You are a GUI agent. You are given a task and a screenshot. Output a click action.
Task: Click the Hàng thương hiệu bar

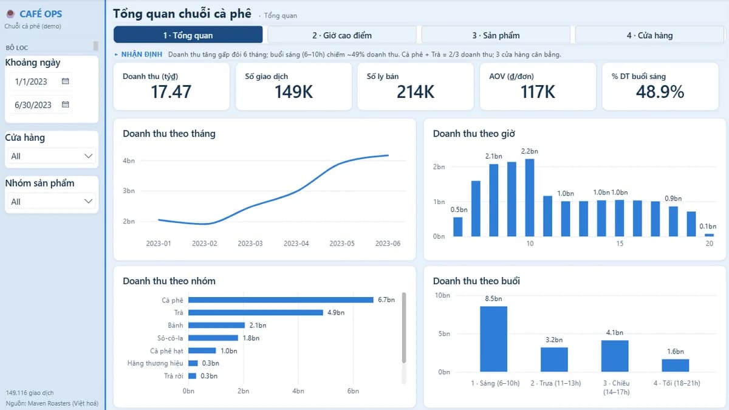pyautogui.click(x=193, y=363)
